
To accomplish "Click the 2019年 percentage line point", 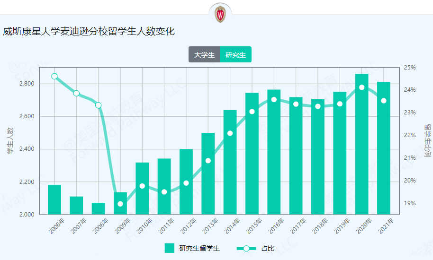I will coord(340,104).
